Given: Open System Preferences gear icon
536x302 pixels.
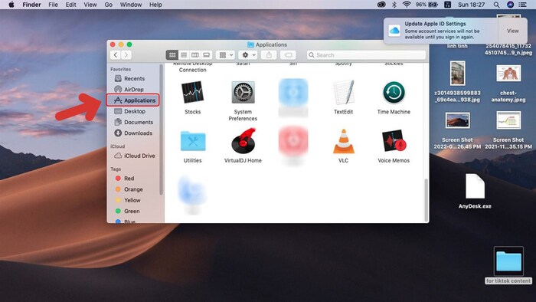Looking at the screenshot, I should pos(243,92).
